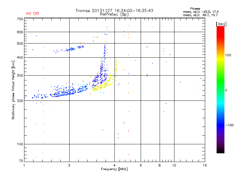Click the 'RwPretec (8p)' subtitle
241x180 pixels.
[114, 14]
